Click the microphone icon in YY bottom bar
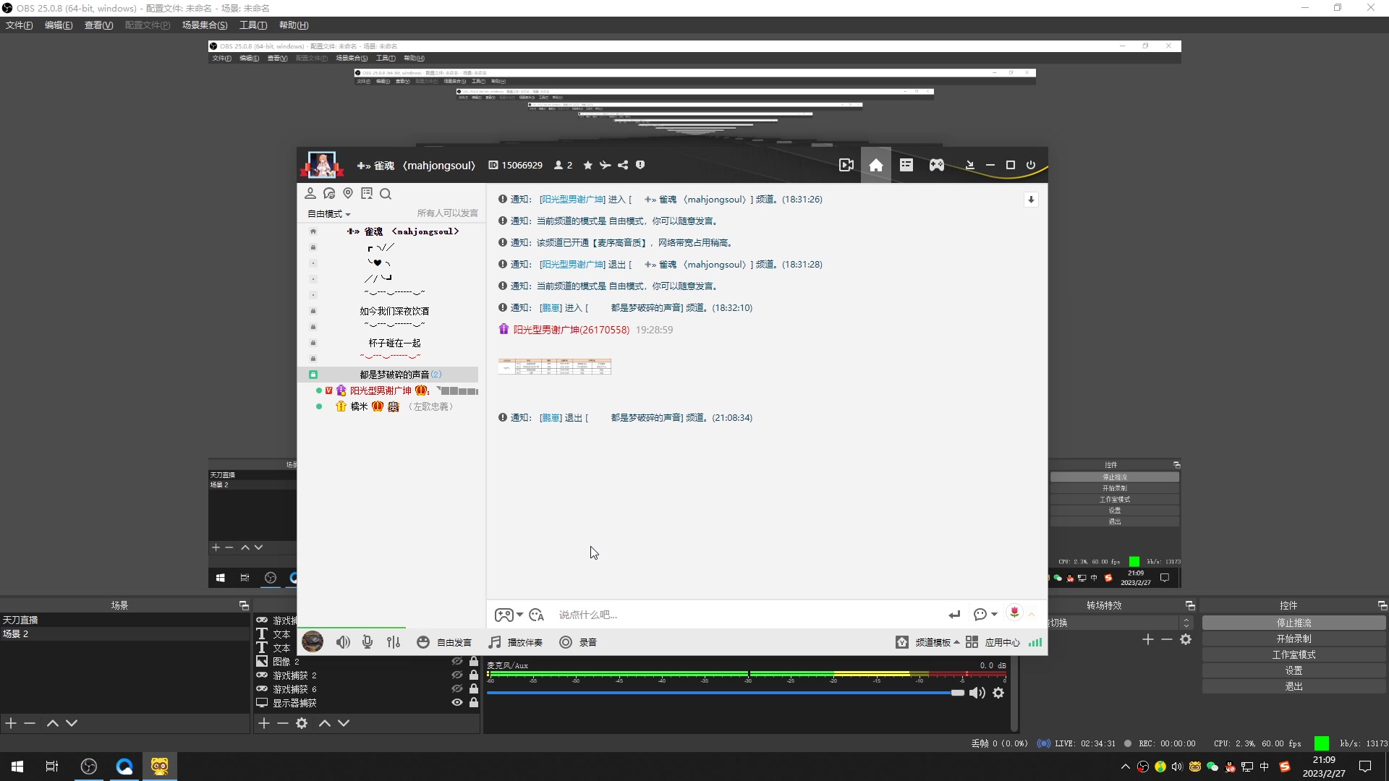Viewport: 1389px width, 781px height. tap(368, 642)
